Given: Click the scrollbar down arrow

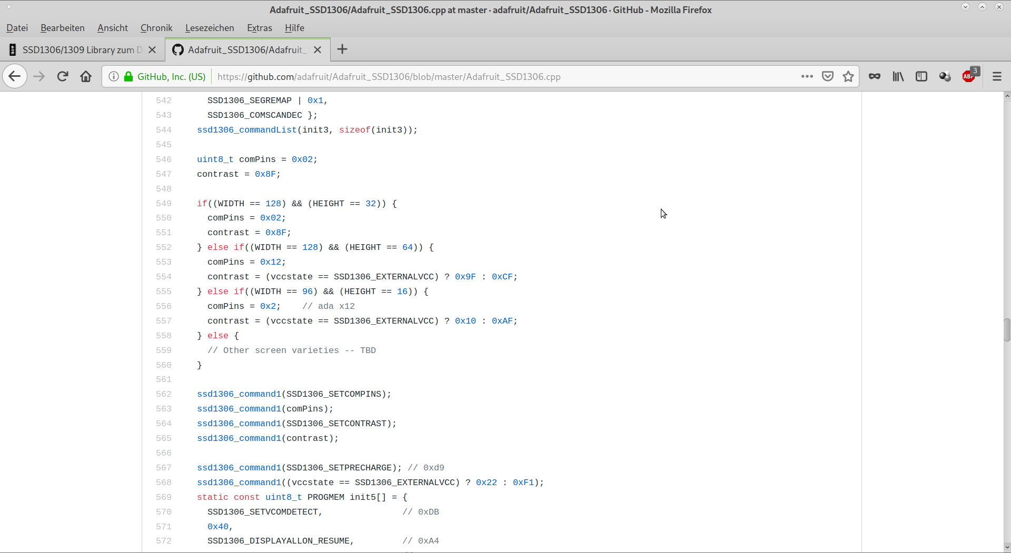Looking at the screenshot, I should coord(1007,547).
